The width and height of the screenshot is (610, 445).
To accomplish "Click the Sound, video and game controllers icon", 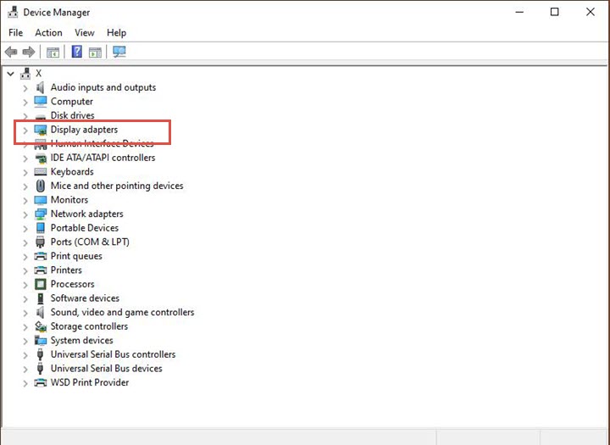I will [x=40, y=312].
